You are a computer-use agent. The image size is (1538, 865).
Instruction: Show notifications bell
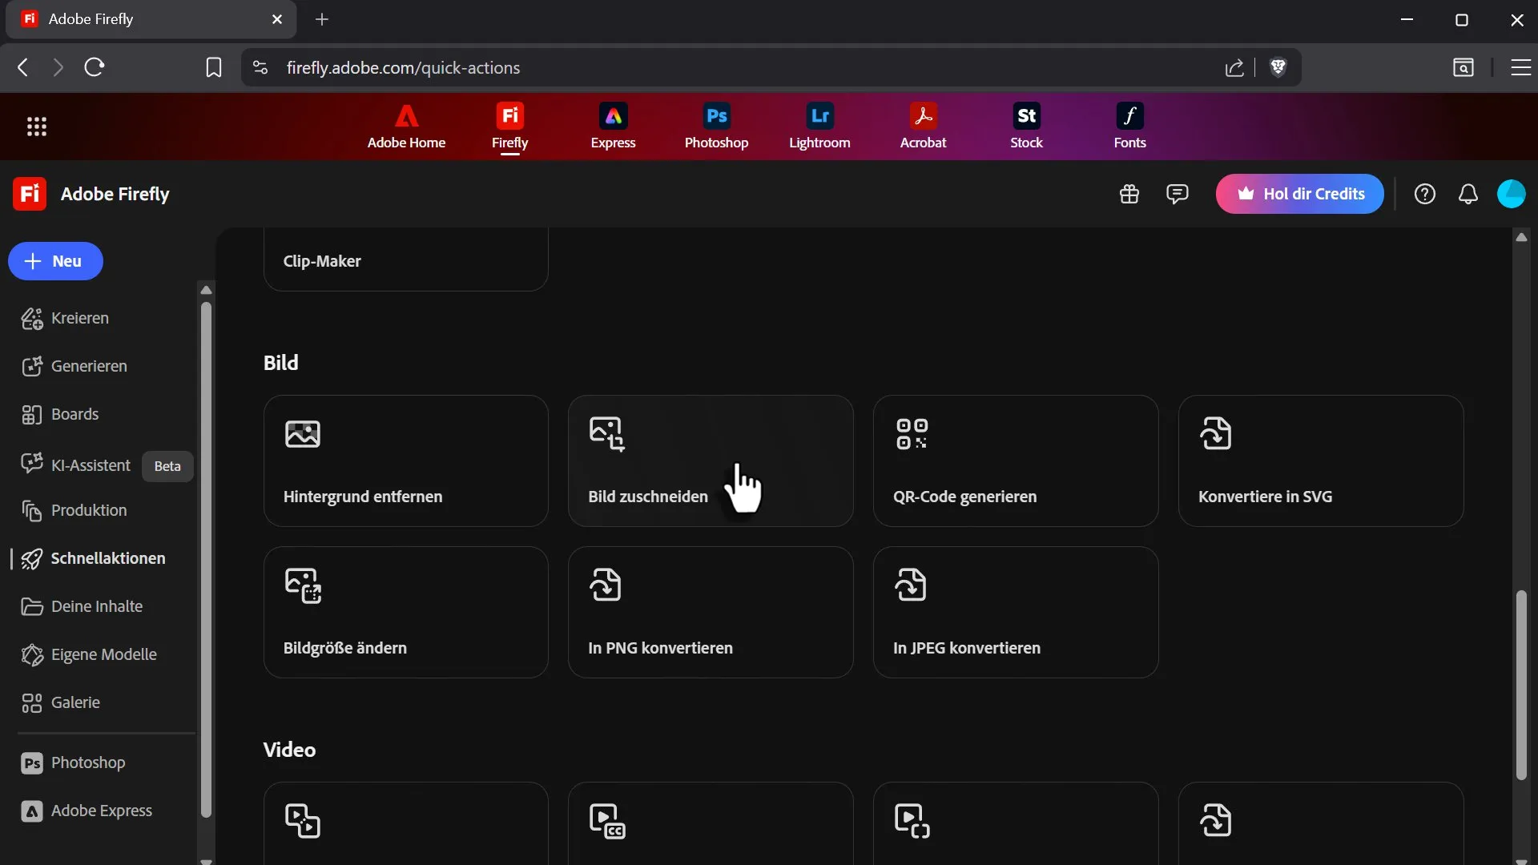pyautogui.click(x=1468, y=194)
